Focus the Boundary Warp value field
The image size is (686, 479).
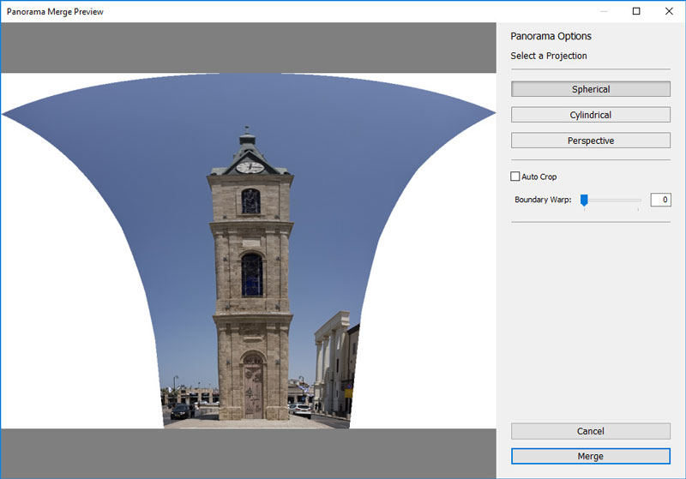point(660,200)
